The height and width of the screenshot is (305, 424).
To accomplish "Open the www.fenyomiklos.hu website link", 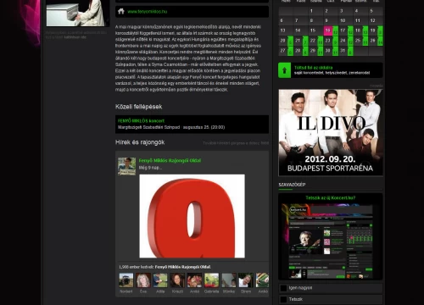I will click(x=148, y=12).
